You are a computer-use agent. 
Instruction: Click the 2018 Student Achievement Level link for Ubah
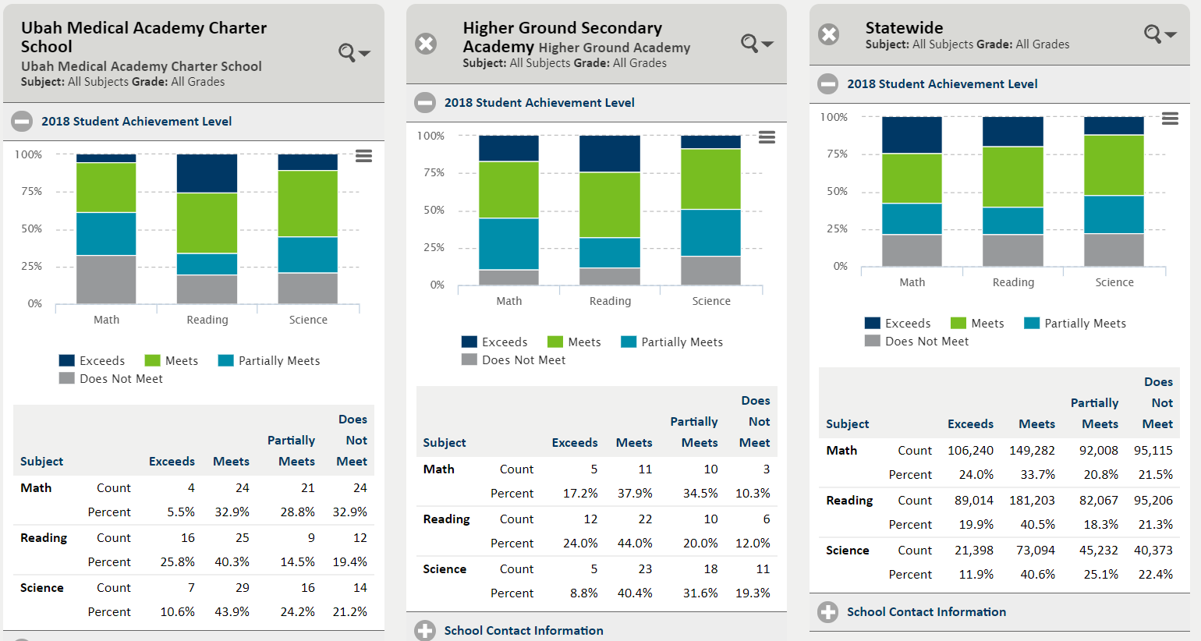point(136,122)
